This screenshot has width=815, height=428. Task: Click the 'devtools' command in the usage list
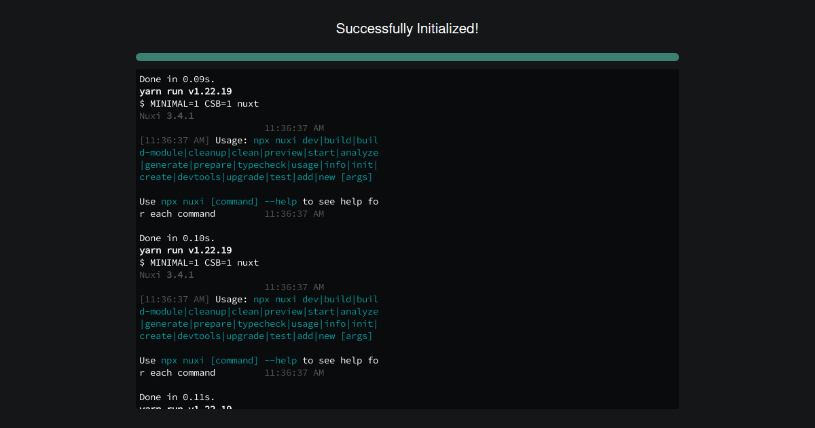click(199, 177)
